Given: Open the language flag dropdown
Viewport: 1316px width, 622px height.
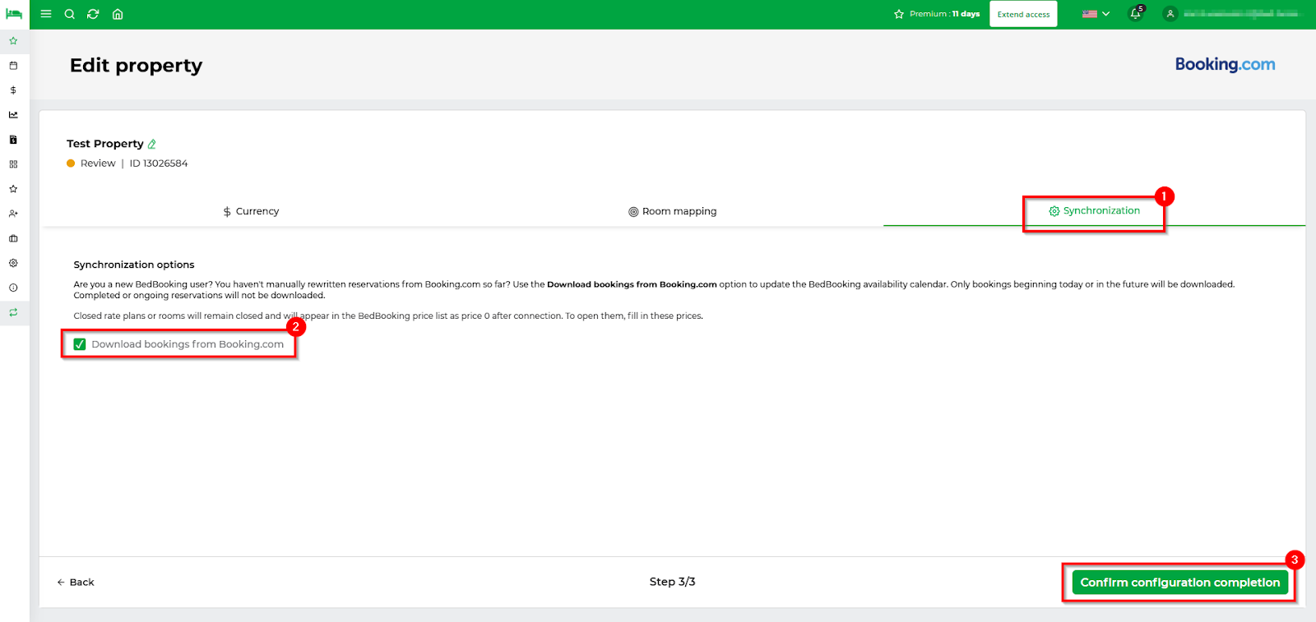Looking at the screenshot, I should click(1096, 14).
